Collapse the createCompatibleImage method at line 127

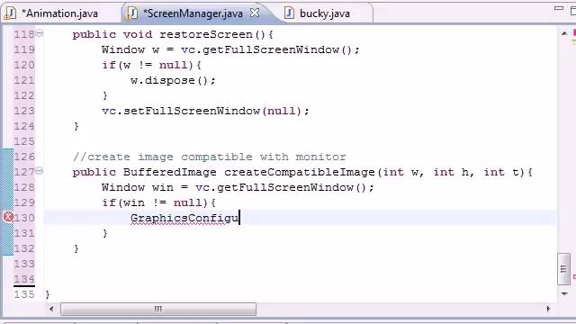point(40,171)
